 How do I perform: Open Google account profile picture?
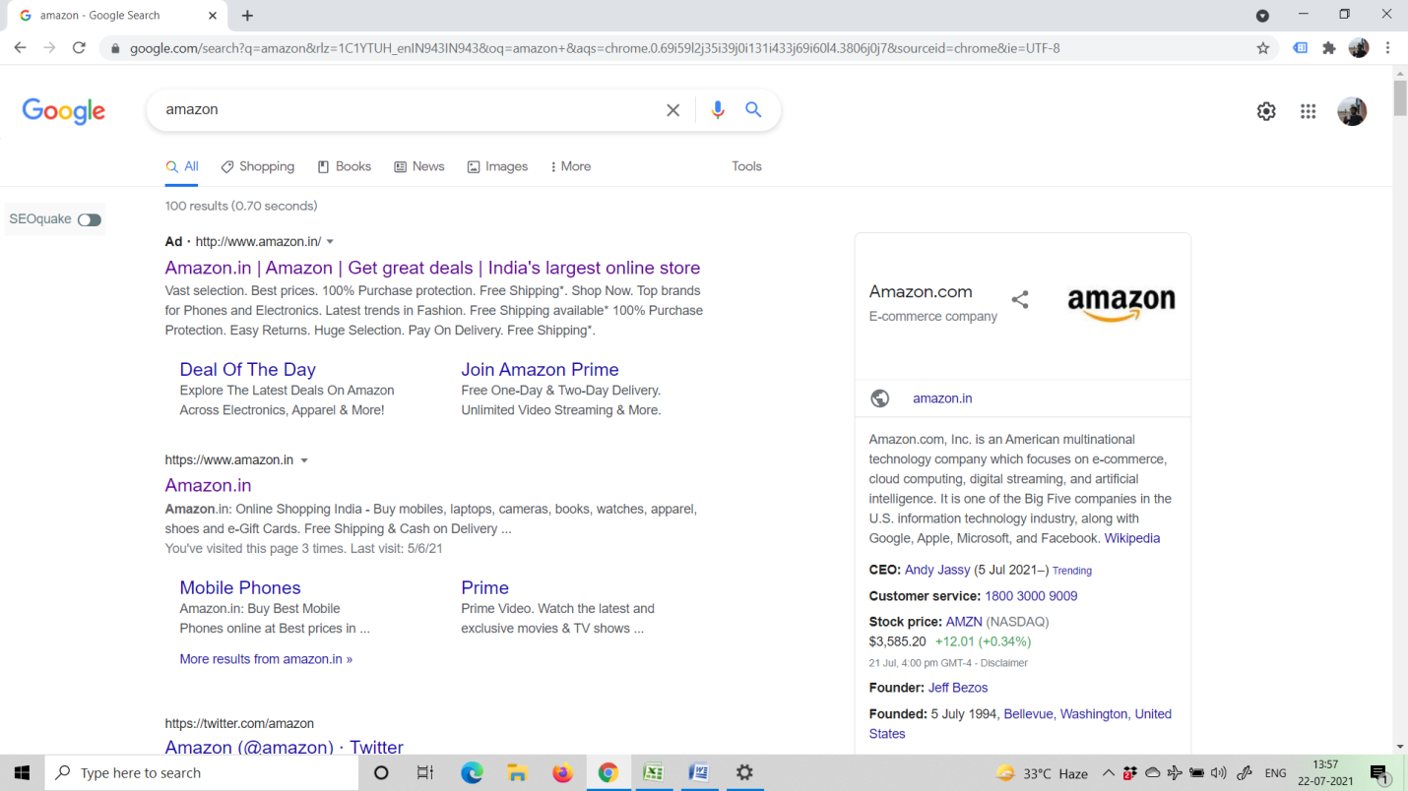click(x=1352, y=111)
